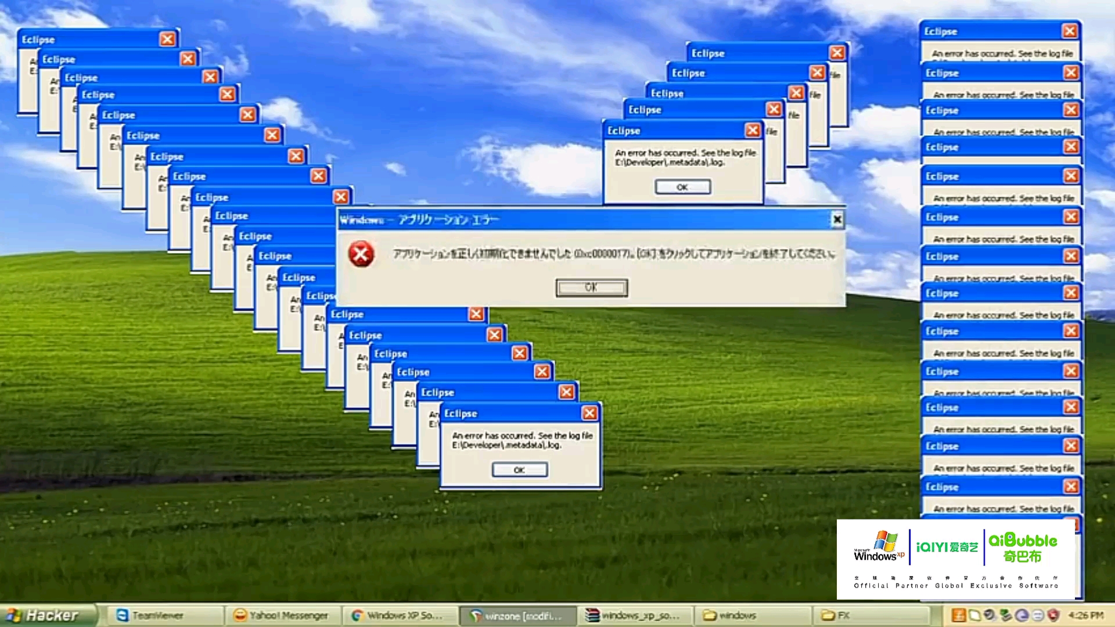
Task: Click OK in frontmost Eclipse dialog of upper cascade
Action: (682, 187)
